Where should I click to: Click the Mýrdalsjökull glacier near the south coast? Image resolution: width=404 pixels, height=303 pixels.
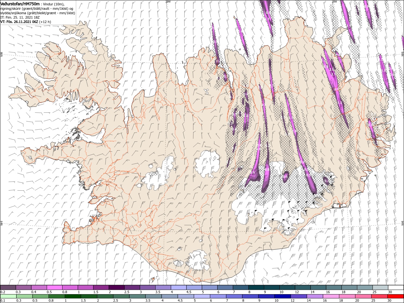tap(198, 261)
